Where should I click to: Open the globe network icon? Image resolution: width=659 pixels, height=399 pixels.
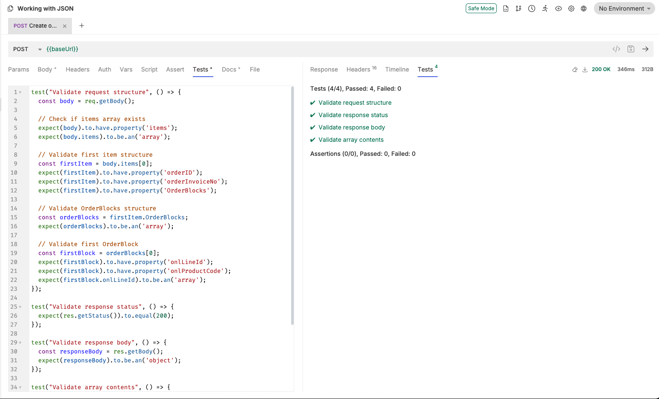(584, 8)
